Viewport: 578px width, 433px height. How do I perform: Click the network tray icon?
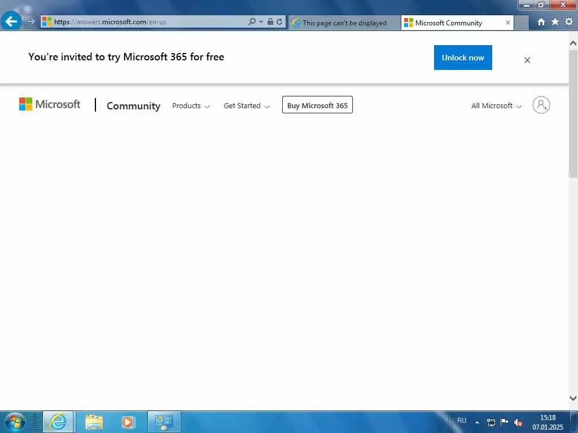491,422
